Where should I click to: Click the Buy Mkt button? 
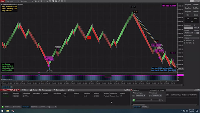pyautogui.click(x=188, y=5)
